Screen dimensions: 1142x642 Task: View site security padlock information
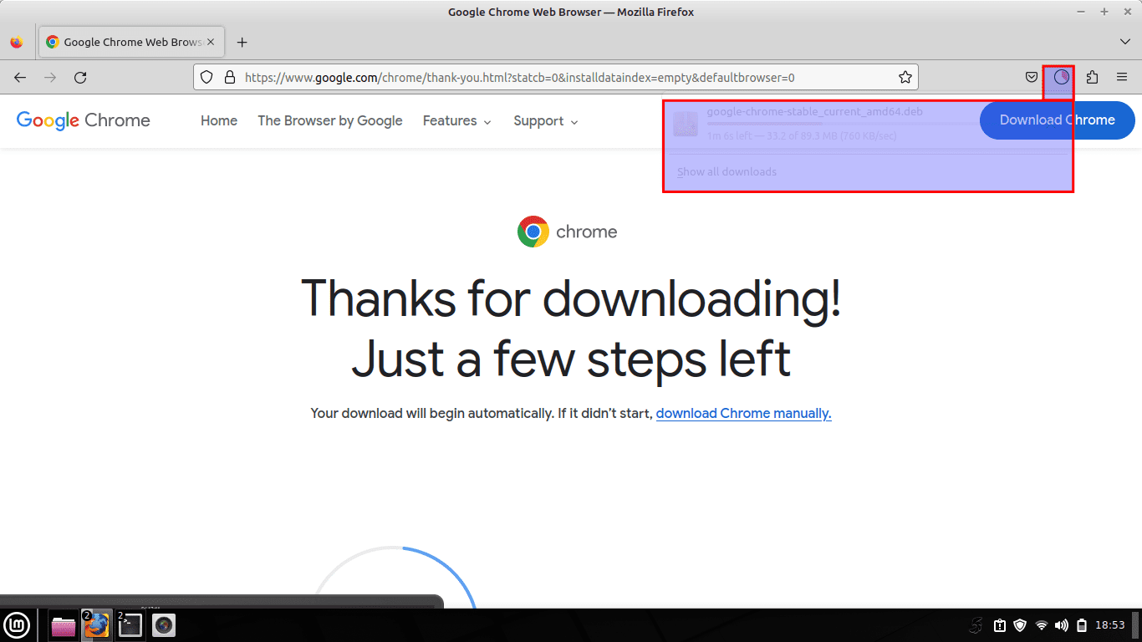tap(229, 78)
